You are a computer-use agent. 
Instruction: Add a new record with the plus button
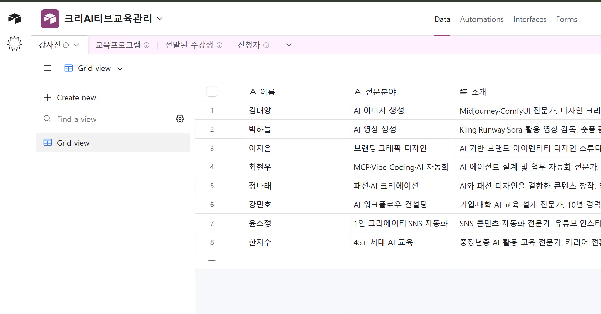(212, 260)
